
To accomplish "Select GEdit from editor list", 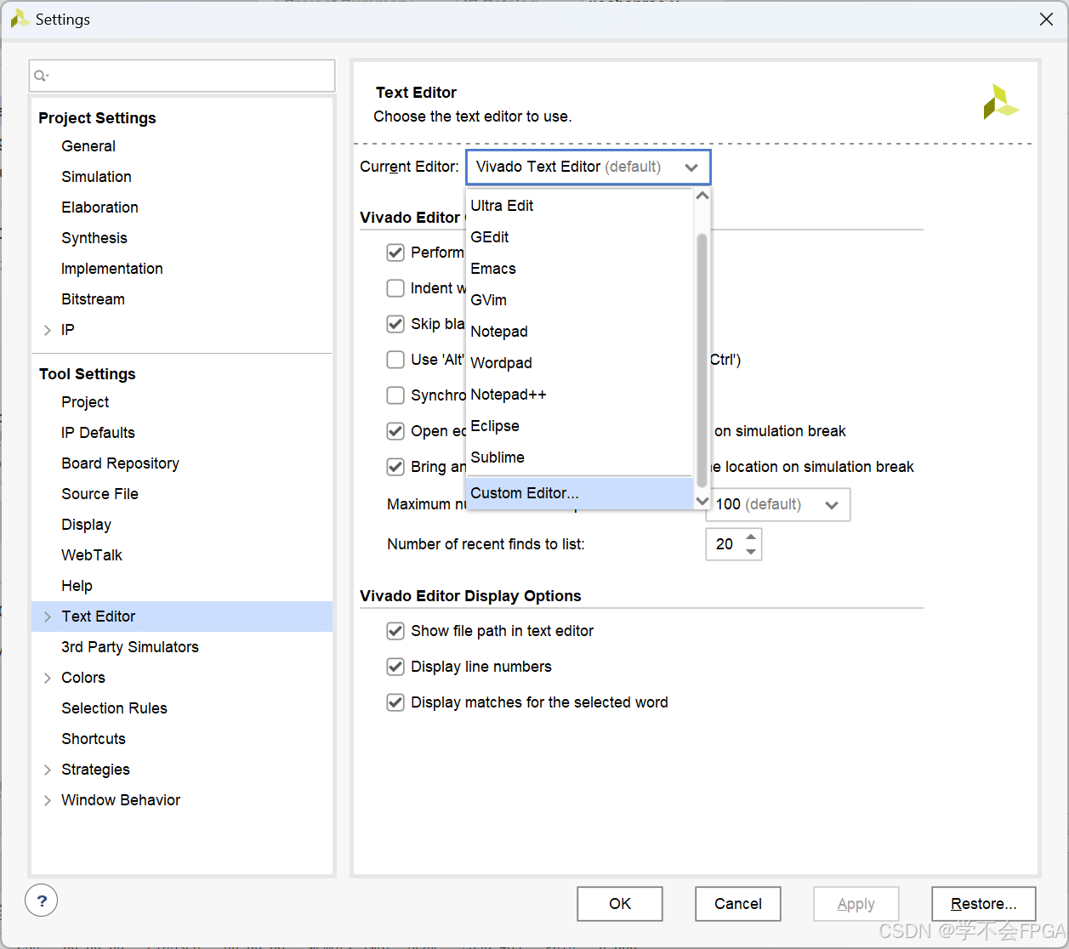I will (x=580, y=237).
